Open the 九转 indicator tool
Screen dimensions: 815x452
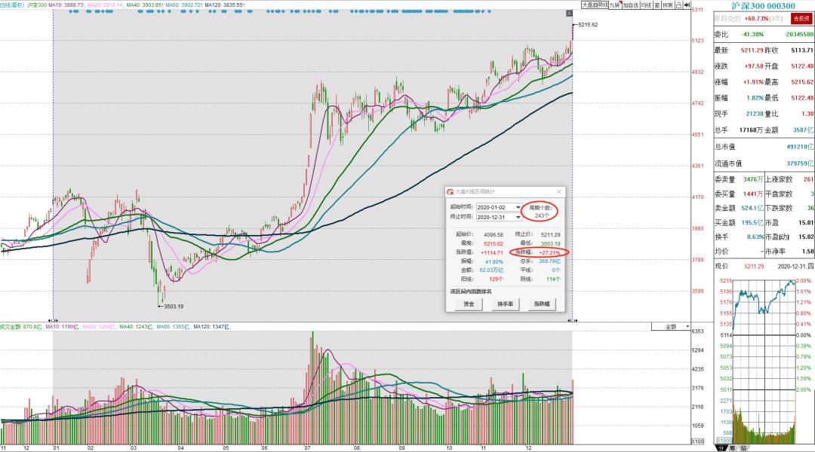click(614, 5)
